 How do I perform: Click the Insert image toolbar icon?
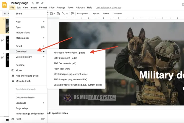[x=51, y=13]
